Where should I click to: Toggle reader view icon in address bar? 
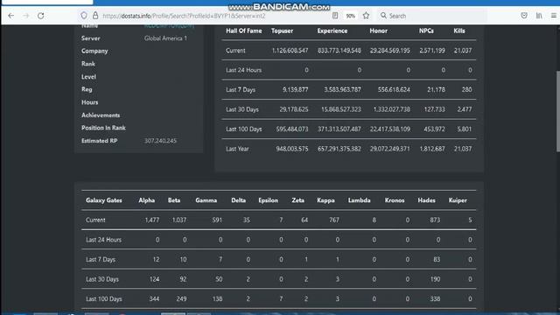(335, 16)
